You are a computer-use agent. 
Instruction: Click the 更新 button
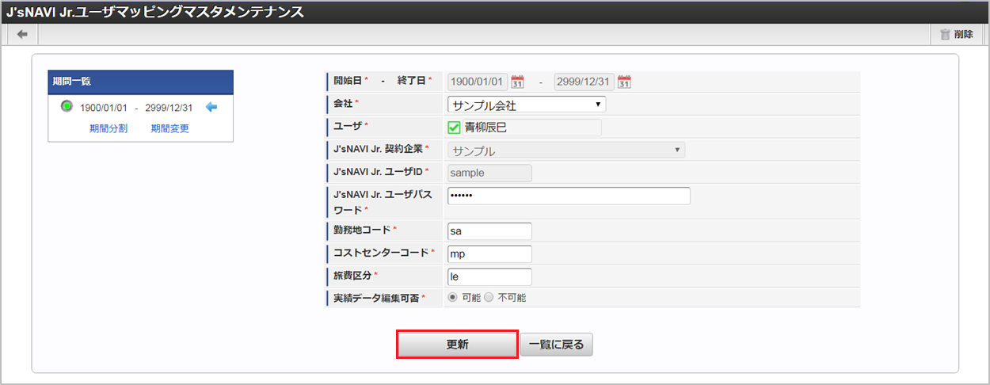457,345
